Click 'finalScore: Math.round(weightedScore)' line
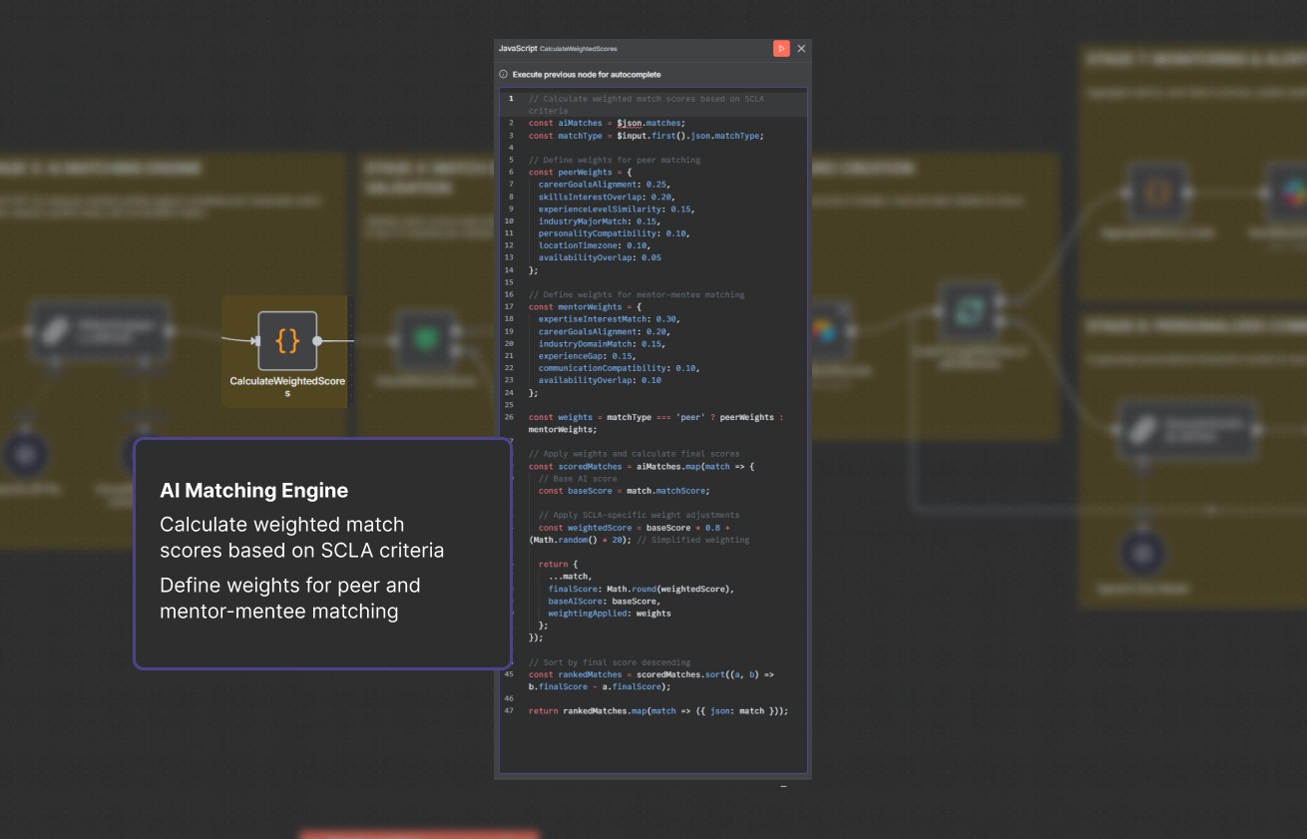Image resolution: width=1307 pixels, height=839 pixels. [642, 589]
